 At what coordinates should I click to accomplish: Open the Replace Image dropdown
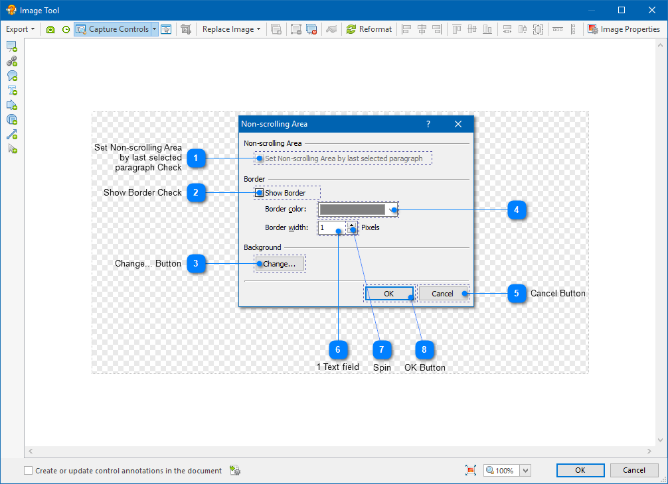pyautogui.click(x=231, y=29)
